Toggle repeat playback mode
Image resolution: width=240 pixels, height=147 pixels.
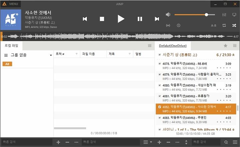point(224,26)
